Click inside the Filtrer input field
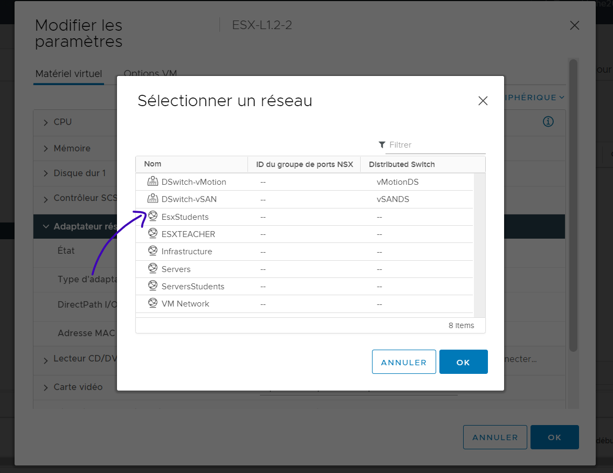The height and width of the screenshot is (473, 613). pos(435,145)
